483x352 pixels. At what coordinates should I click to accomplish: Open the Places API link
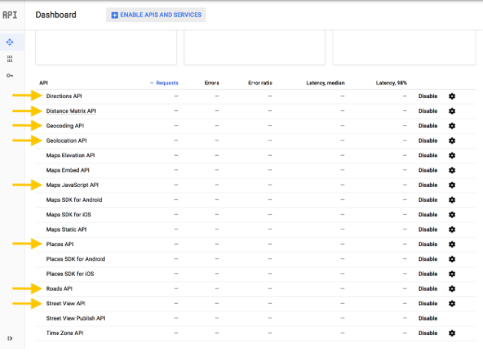pos(60,244)
